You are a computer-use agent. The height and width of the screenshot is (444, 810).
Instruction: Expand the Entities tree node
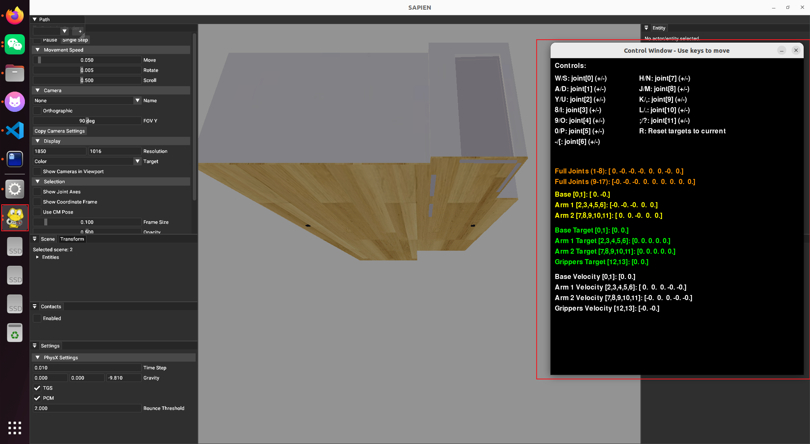(38, 257)
